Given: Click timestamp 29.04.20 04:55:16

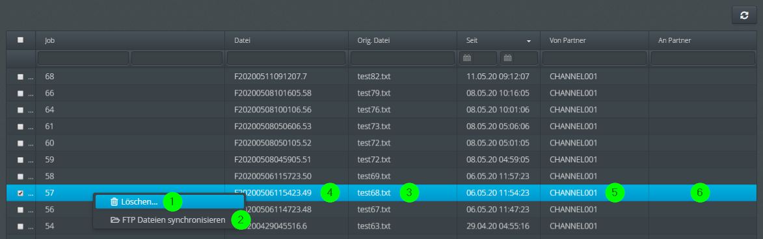Looking at the screenshot, I should click(498, 227).
